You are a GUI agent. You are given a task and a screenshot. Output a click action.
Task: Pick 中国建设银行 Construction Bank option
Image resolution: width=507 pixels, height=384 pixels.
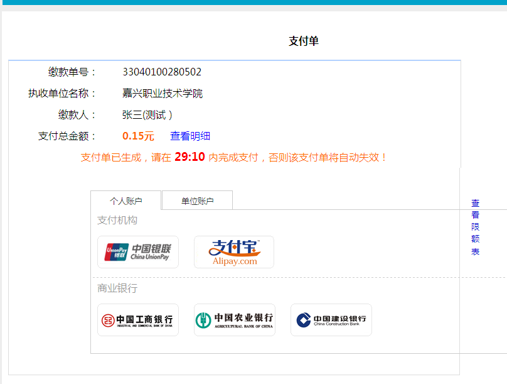click(331, 320)
